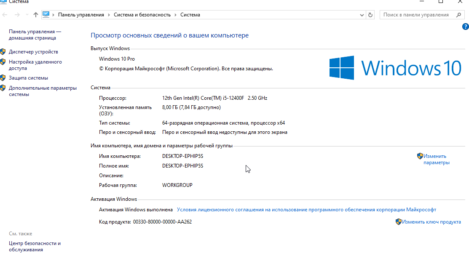469x261 pixels.
Task: Open 'Защита системы' link
Action: pyautogui.click(x=28, y=78)
